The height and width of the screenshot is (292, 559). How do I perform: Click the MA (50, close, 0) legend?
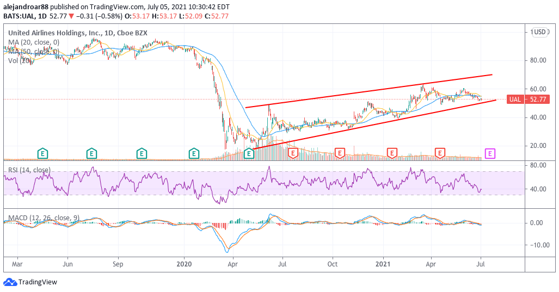[x=34, y=51]
